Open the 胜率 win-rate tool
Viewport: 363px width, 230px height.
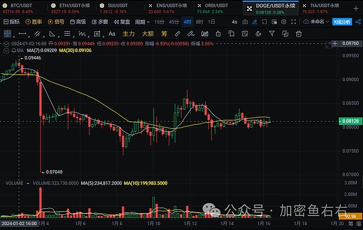coord(34,22)
